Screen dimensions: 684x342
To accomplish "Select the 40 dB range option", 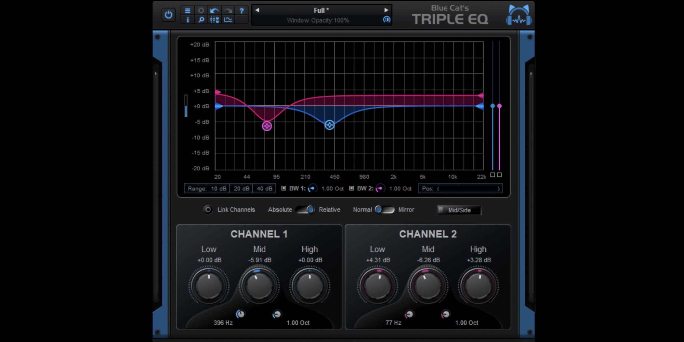I will [264, 188].
